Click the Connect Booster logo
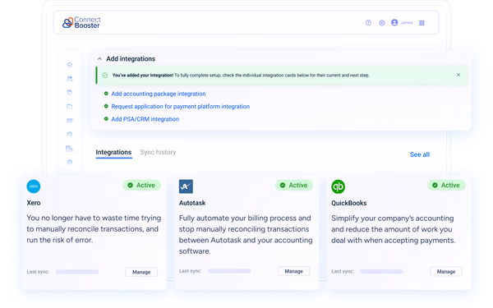Viewport: 493px width, 308px height. [81, 23]
